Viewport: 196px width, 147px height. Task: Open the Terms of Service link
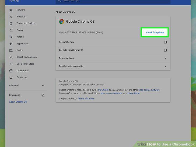click(86, 99)
